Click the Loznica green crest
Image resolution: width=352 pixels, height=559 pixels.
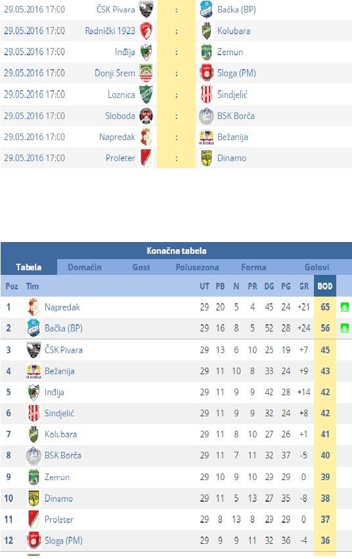(x=146, y=95)
